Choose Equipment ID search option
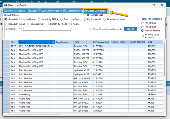 pyautogui.click(x=85, y=20)
